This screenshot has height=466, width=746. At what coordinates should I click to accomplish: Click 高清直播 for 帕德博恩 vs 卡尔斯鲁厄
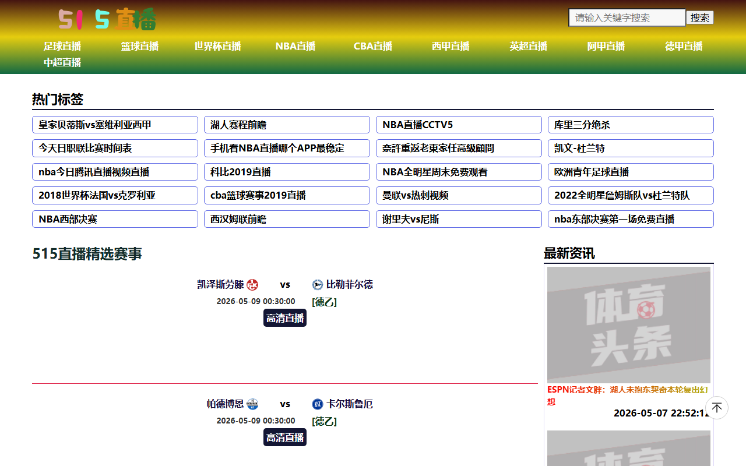(285, 437)
